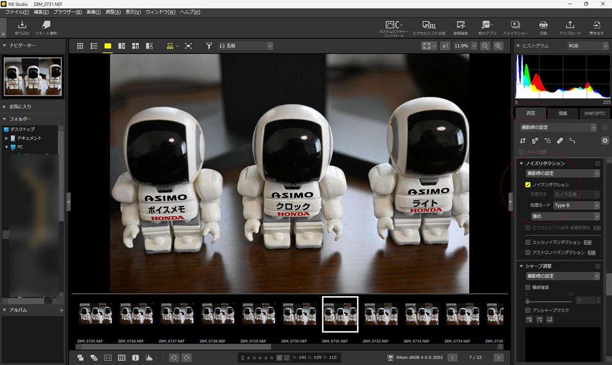Switch to thumbnail grid view
Viewport: 612px width, 365px height.
[81, 46]
